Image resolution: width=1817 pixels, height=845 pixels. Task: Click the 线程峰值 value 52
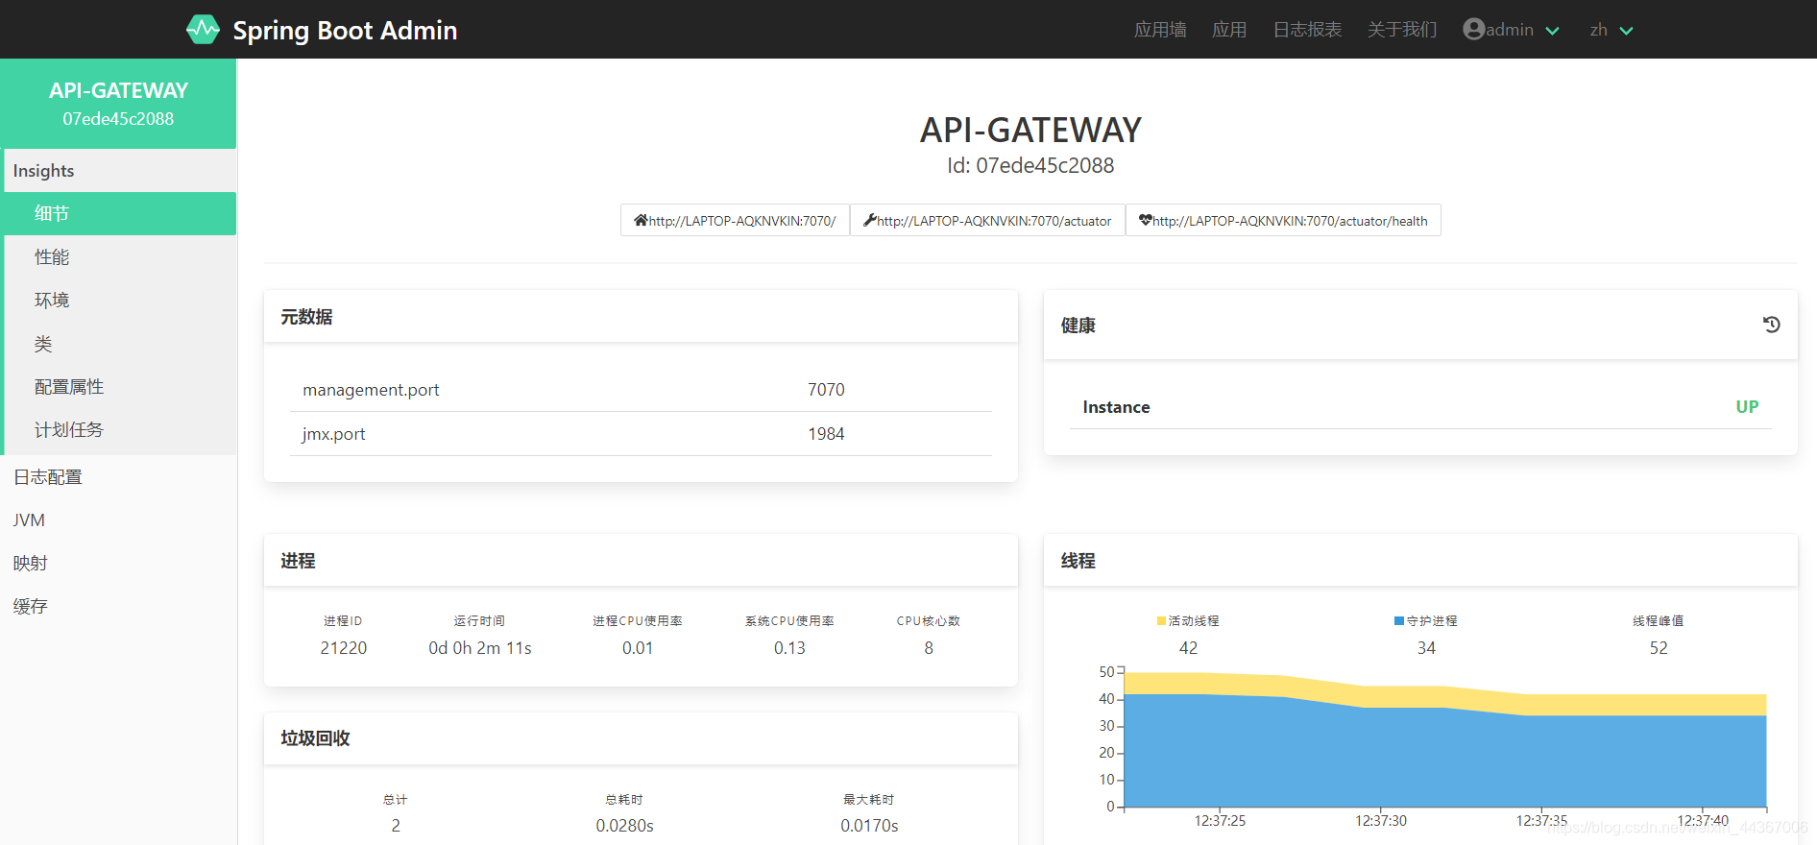(x=1659, y=648)
